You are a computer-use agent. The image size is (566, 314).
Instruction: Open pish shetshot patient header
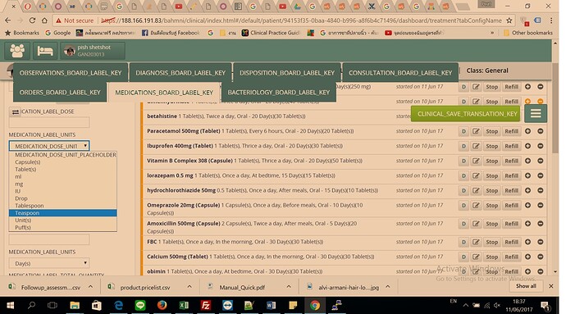click(93, 51)
